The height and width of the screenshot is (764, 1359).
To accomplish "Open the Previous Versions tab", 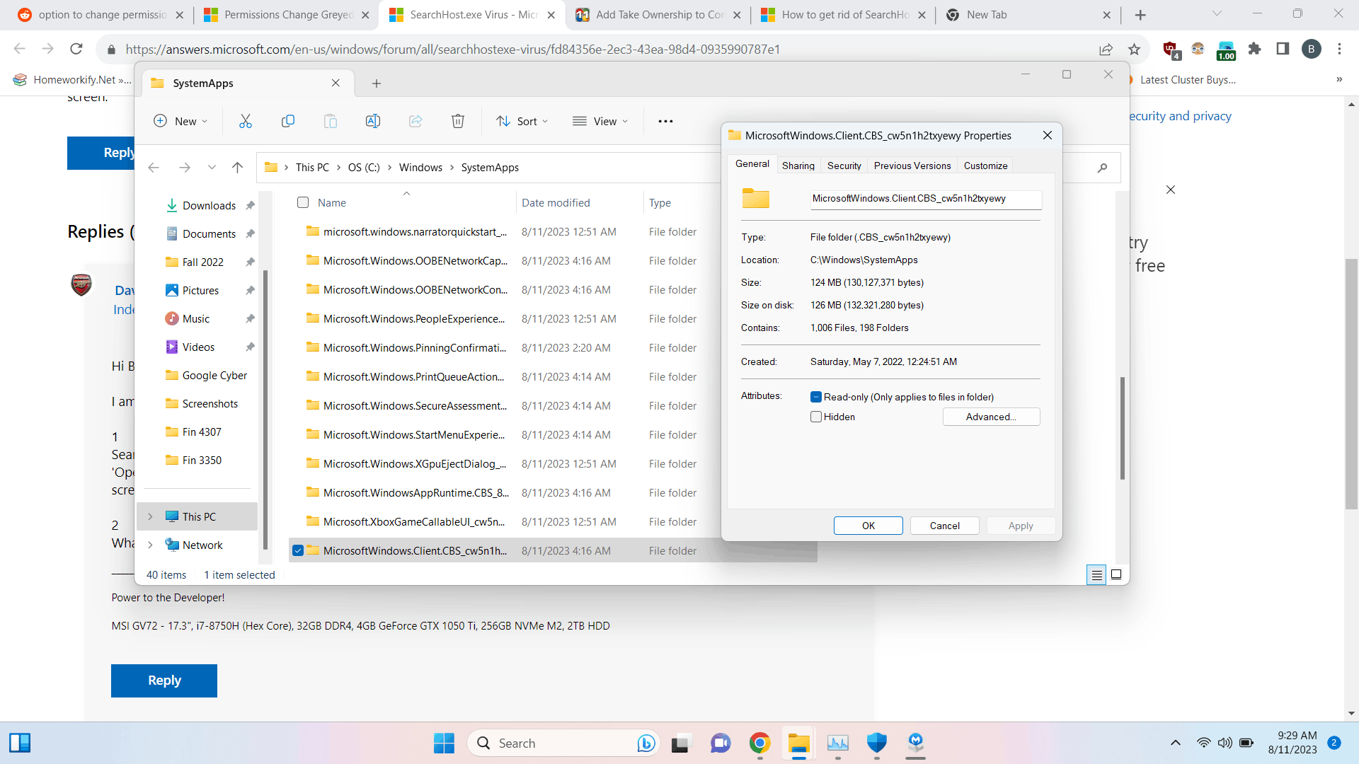I will (x=912, y=166).
